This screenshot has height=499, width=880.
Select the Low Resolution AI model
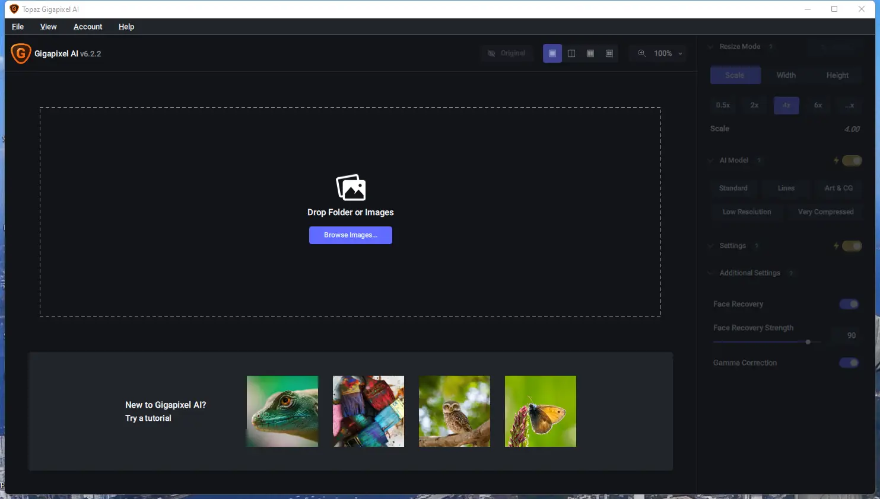(747, 212)
